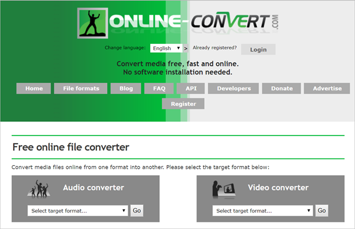Click the Free online file converter heading

pos(71,147)
